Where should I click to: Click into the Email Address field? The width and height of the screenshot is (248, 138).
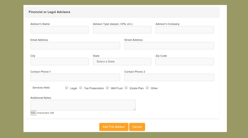75,46
